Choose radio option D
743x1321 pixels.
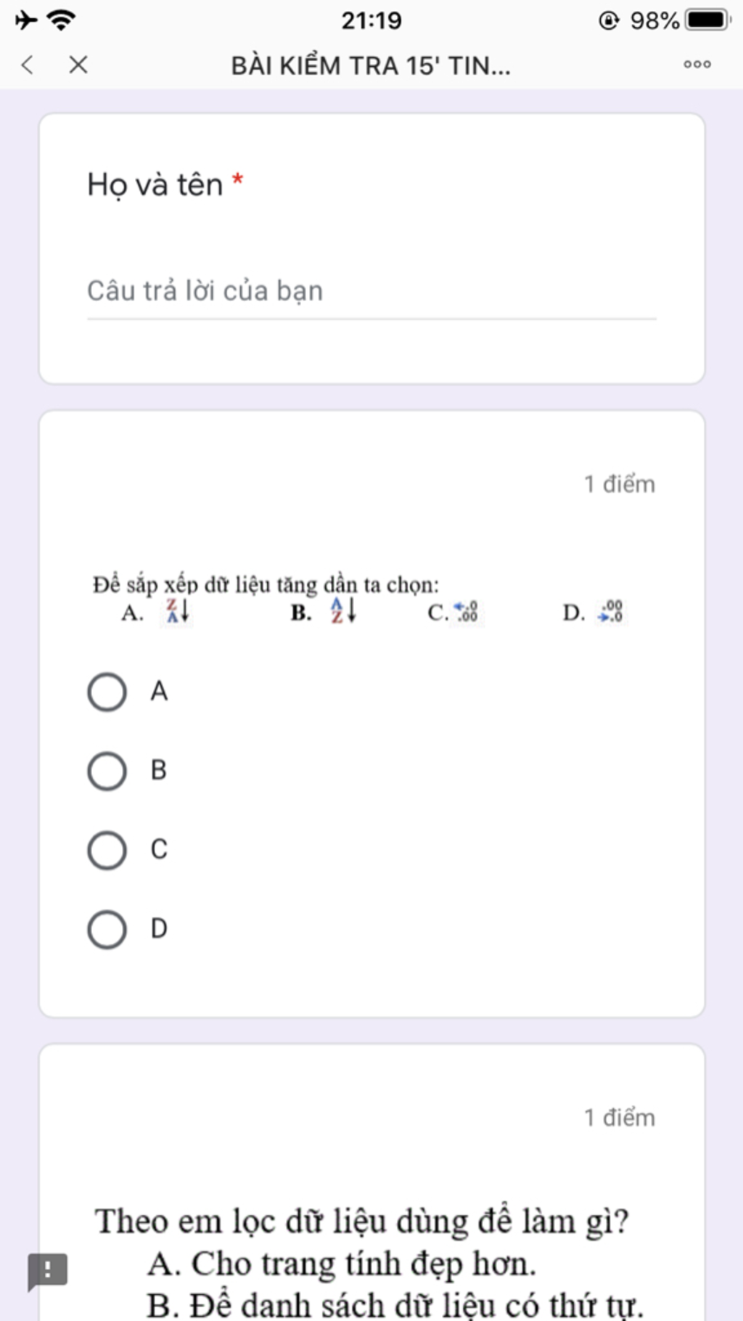pyautogui.click(x=107, y=929)
